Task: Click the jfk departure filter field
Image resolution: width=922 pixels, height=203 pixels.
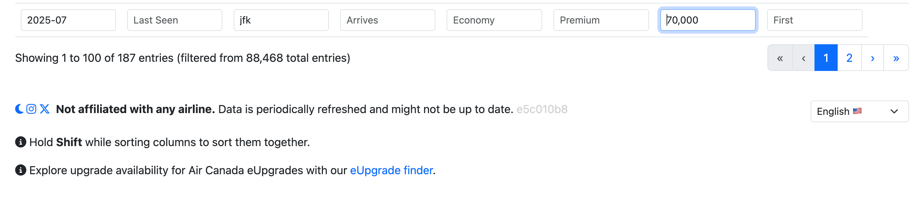Action: (x=281, y=20)
